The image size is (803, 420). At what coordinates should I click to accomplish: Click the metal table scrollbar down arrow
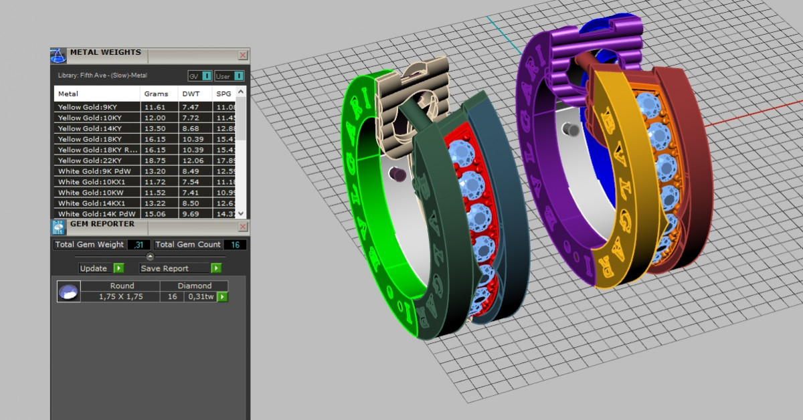pyautogui.click(x=242, y=213)
